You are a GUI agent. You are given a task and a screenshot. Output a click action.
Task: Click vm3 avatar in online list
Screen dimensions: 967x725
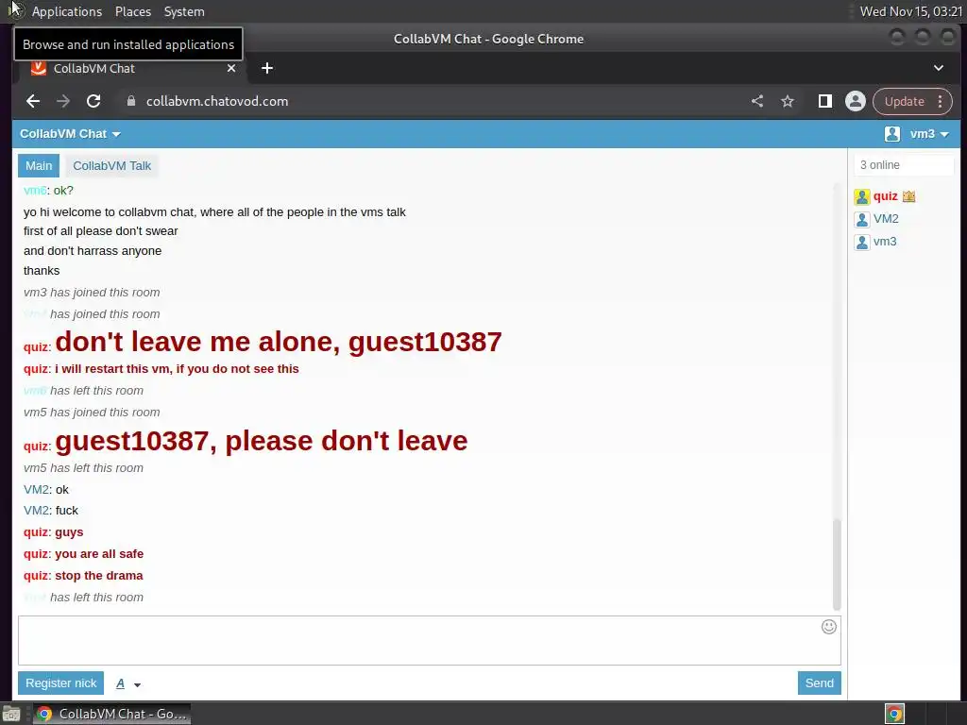pyautogui.click(x=861, y=243)
